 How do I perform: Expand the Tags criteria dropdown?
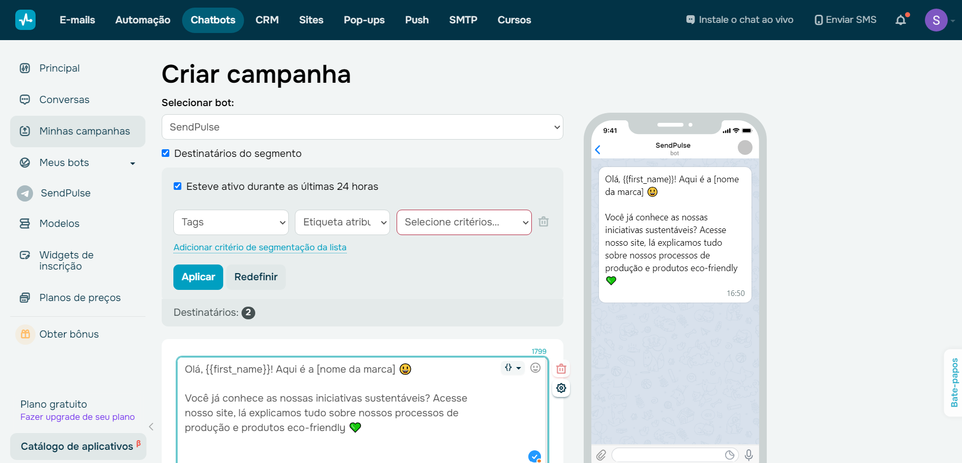point(231,222)
